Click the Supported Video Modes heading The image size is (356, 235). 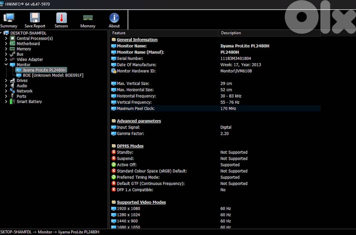click(x=141, y=202)
